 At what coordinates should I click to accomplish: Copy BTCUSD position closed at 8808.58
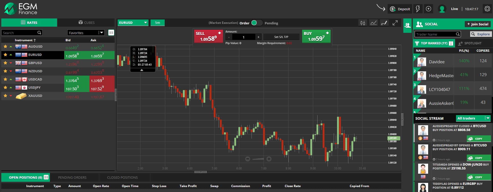tap(479, 139)
